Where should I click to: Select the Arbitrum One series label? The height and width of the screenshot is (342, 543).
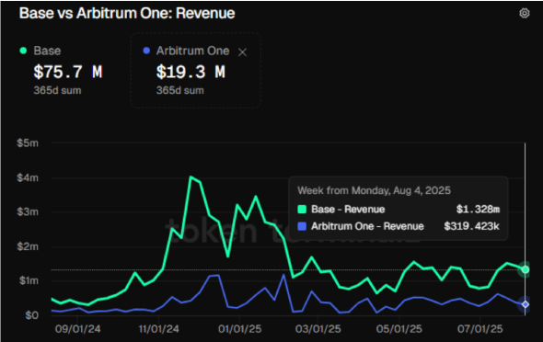[193, 51]
